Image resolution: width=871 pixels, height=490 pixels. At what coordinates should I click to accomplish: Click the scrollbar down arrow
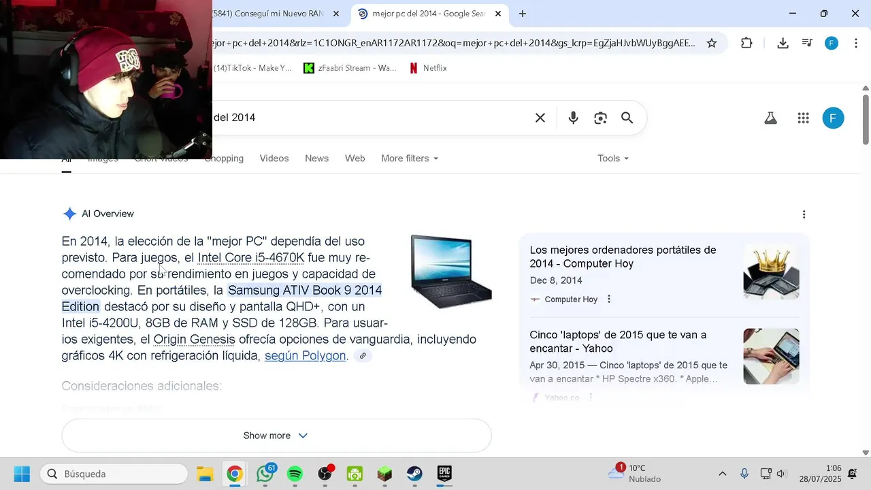click(x=866, y=452)
